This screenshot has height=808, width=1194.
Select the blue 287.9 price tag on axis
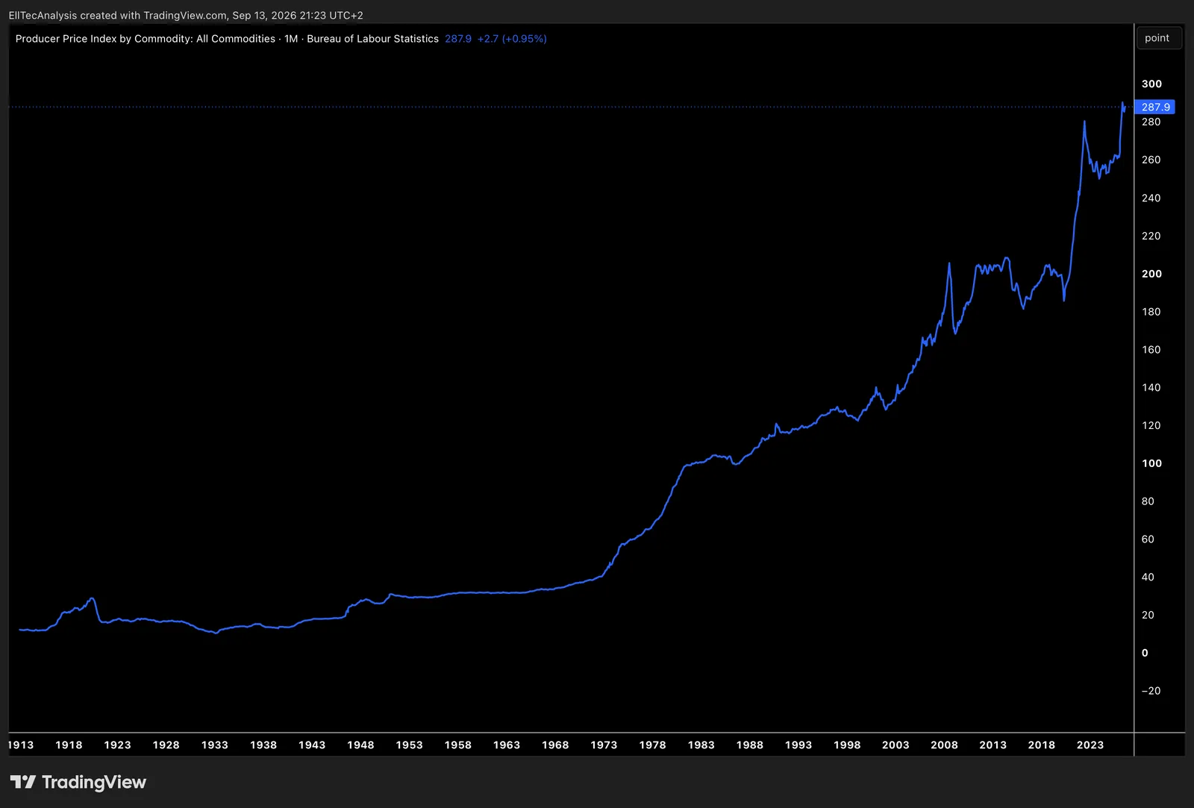[1155, 107]
